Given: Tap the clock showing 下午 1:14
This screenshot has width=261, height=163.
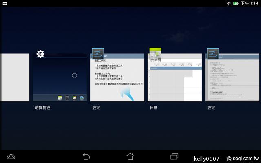Looking at the screenshot, I should coord(249,3).
